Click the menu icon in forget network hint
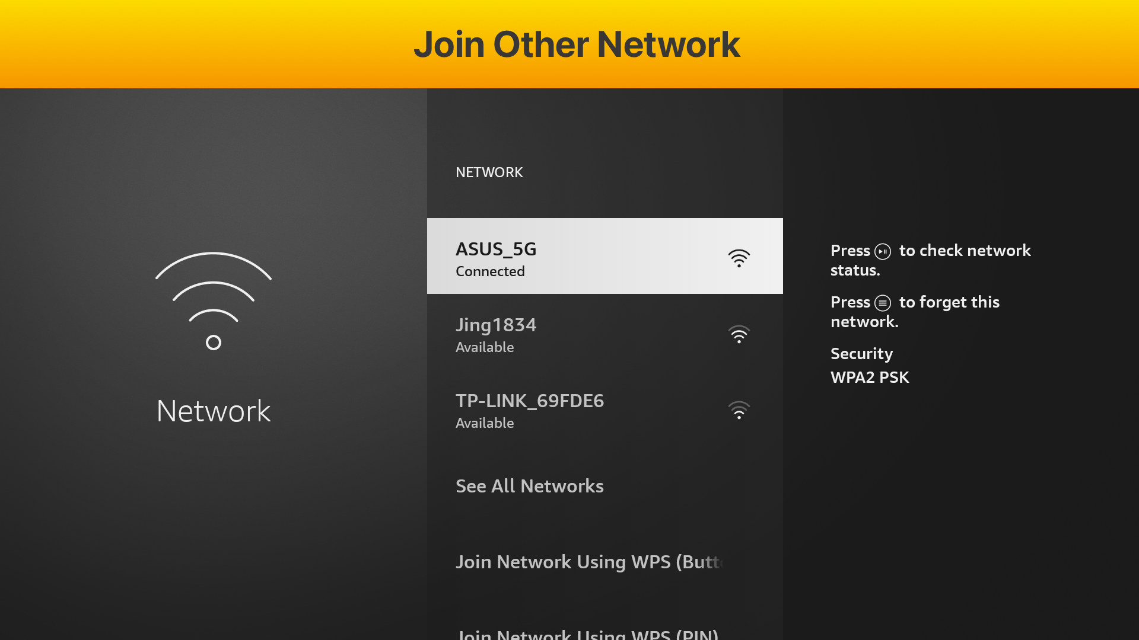Image resolution: width=1139 pixels, height=640 pixels. [x=883, y=302]
